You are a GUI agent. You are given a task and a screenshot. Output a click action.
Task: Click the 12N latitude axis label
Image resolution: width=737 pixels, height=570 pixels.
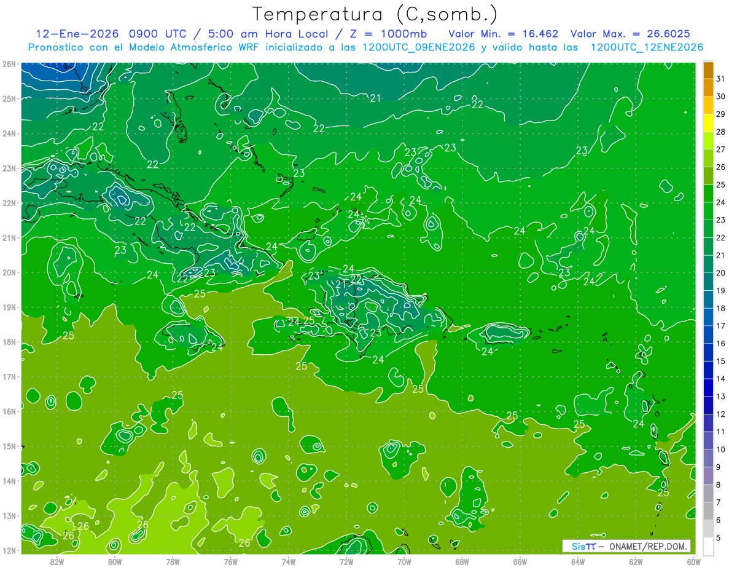(9, 550)
